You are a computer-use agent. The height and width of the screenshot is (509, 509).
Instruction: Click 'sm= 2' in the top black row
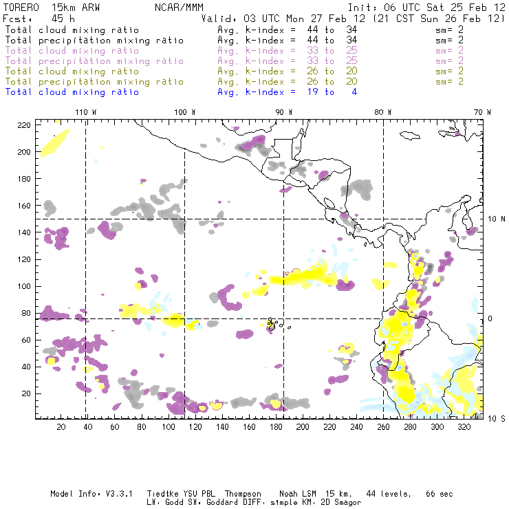pos(449,30)
